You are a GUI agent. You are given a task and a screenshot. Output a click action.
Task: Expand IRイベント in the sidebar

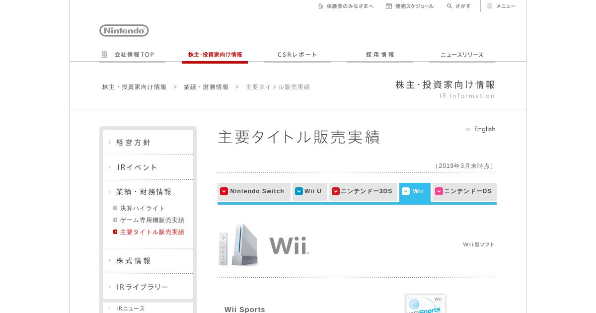tap(148, 167)
